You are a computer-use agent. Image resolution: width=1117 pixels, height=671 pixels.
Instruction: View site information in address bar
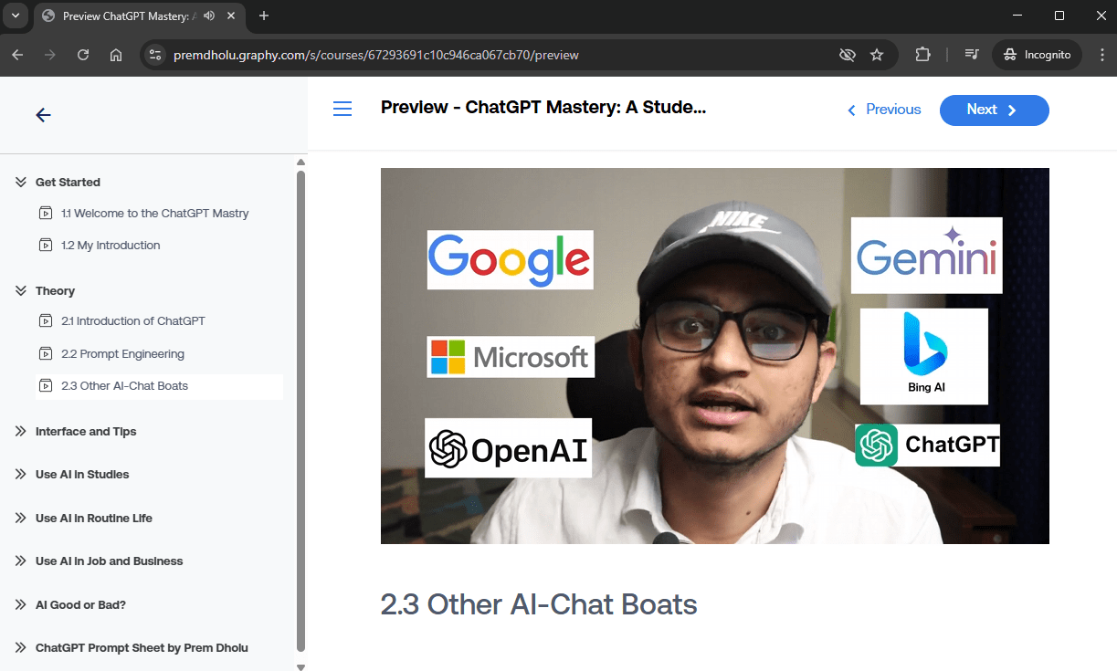(155, 55)
